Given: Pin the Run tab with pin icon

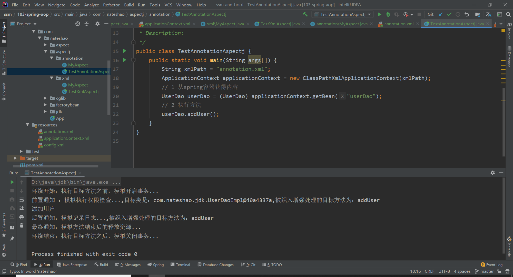Looking at the screenshot, I should (x=12, y=238).
